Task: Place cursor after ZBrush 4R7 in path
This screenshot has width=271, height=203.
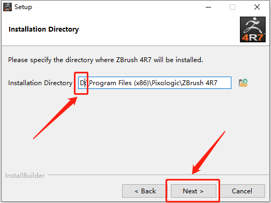Action: pyautogui.click(x=218, y=83)
